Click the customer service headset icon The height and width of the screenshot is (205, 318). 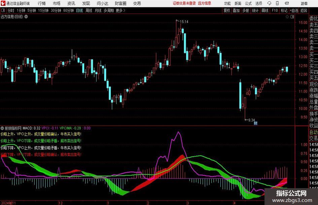269,3
